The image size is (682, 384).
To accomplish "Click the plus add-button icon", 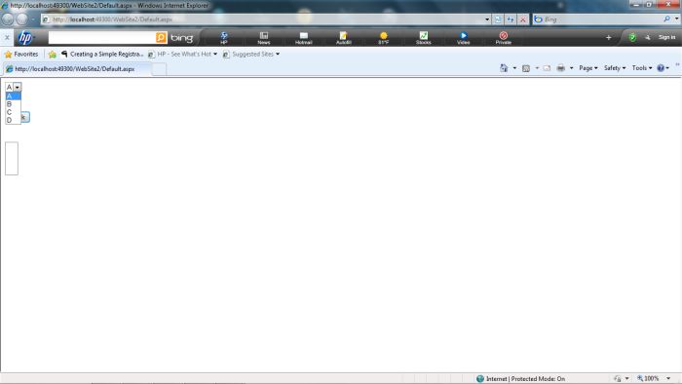I will click(x=609, y=38).
